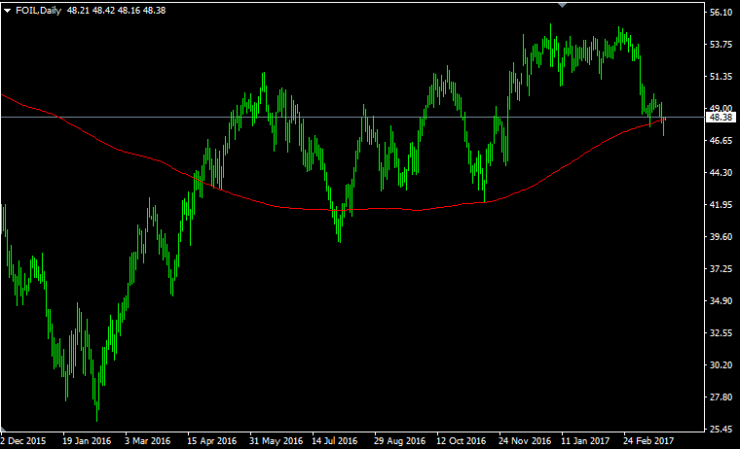Click the 51.35 price scale label
The height and width of the screenshot is (449, 740).
[x=721, y=77]
